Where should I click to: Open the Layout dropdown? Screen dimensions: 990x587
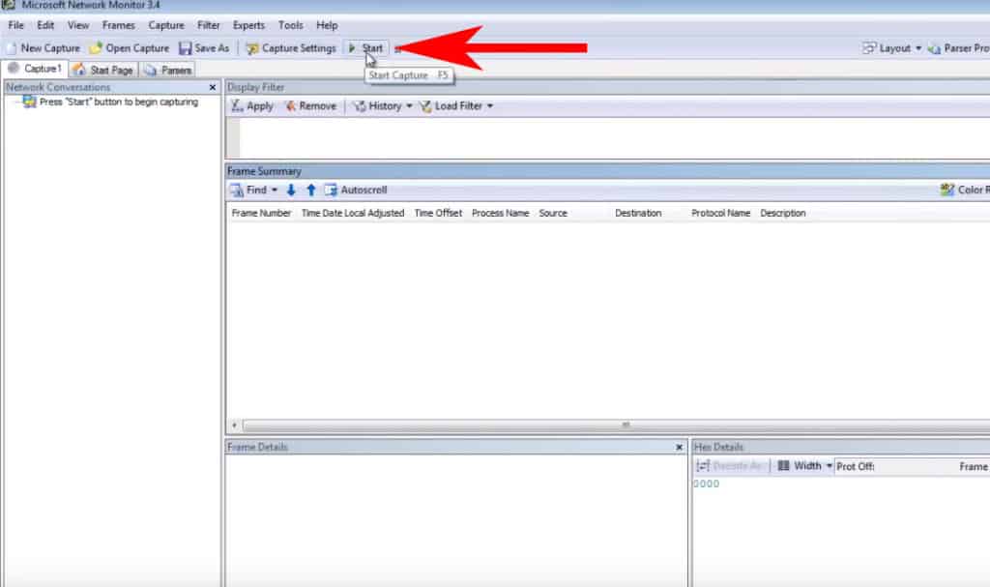[x=892, y=48]
